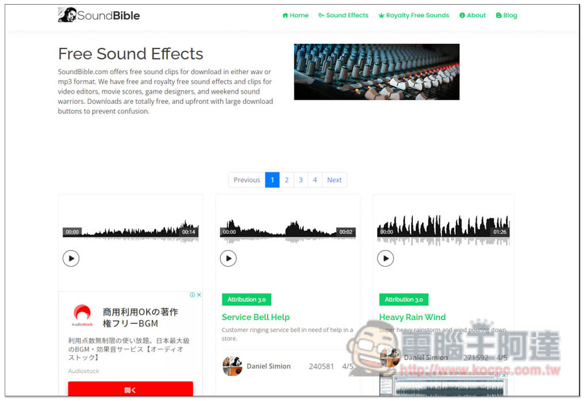Play the Heavy Rain Wind clip
Screen dimensions: 584x401
[385, 259]
